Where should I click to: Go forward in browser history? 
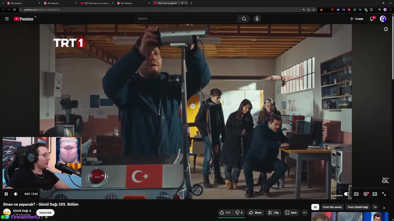coord(9,10)
